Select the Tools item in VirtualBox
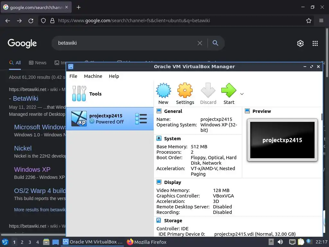The width and height of the screenshot is (329, 247). click(110, 94)
